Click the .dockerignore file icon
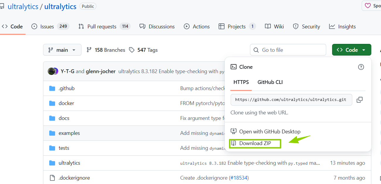The height and width of the screenshot is (184, 381). tap(52, 178)
